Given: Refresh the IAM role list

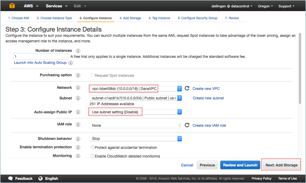Looking at the screenshot, I should [x=187, y=125].
